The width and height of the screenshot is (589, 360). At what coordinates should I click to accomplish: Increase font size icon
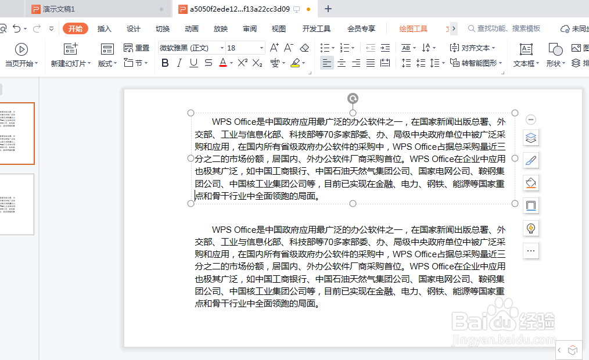[274, 48]
